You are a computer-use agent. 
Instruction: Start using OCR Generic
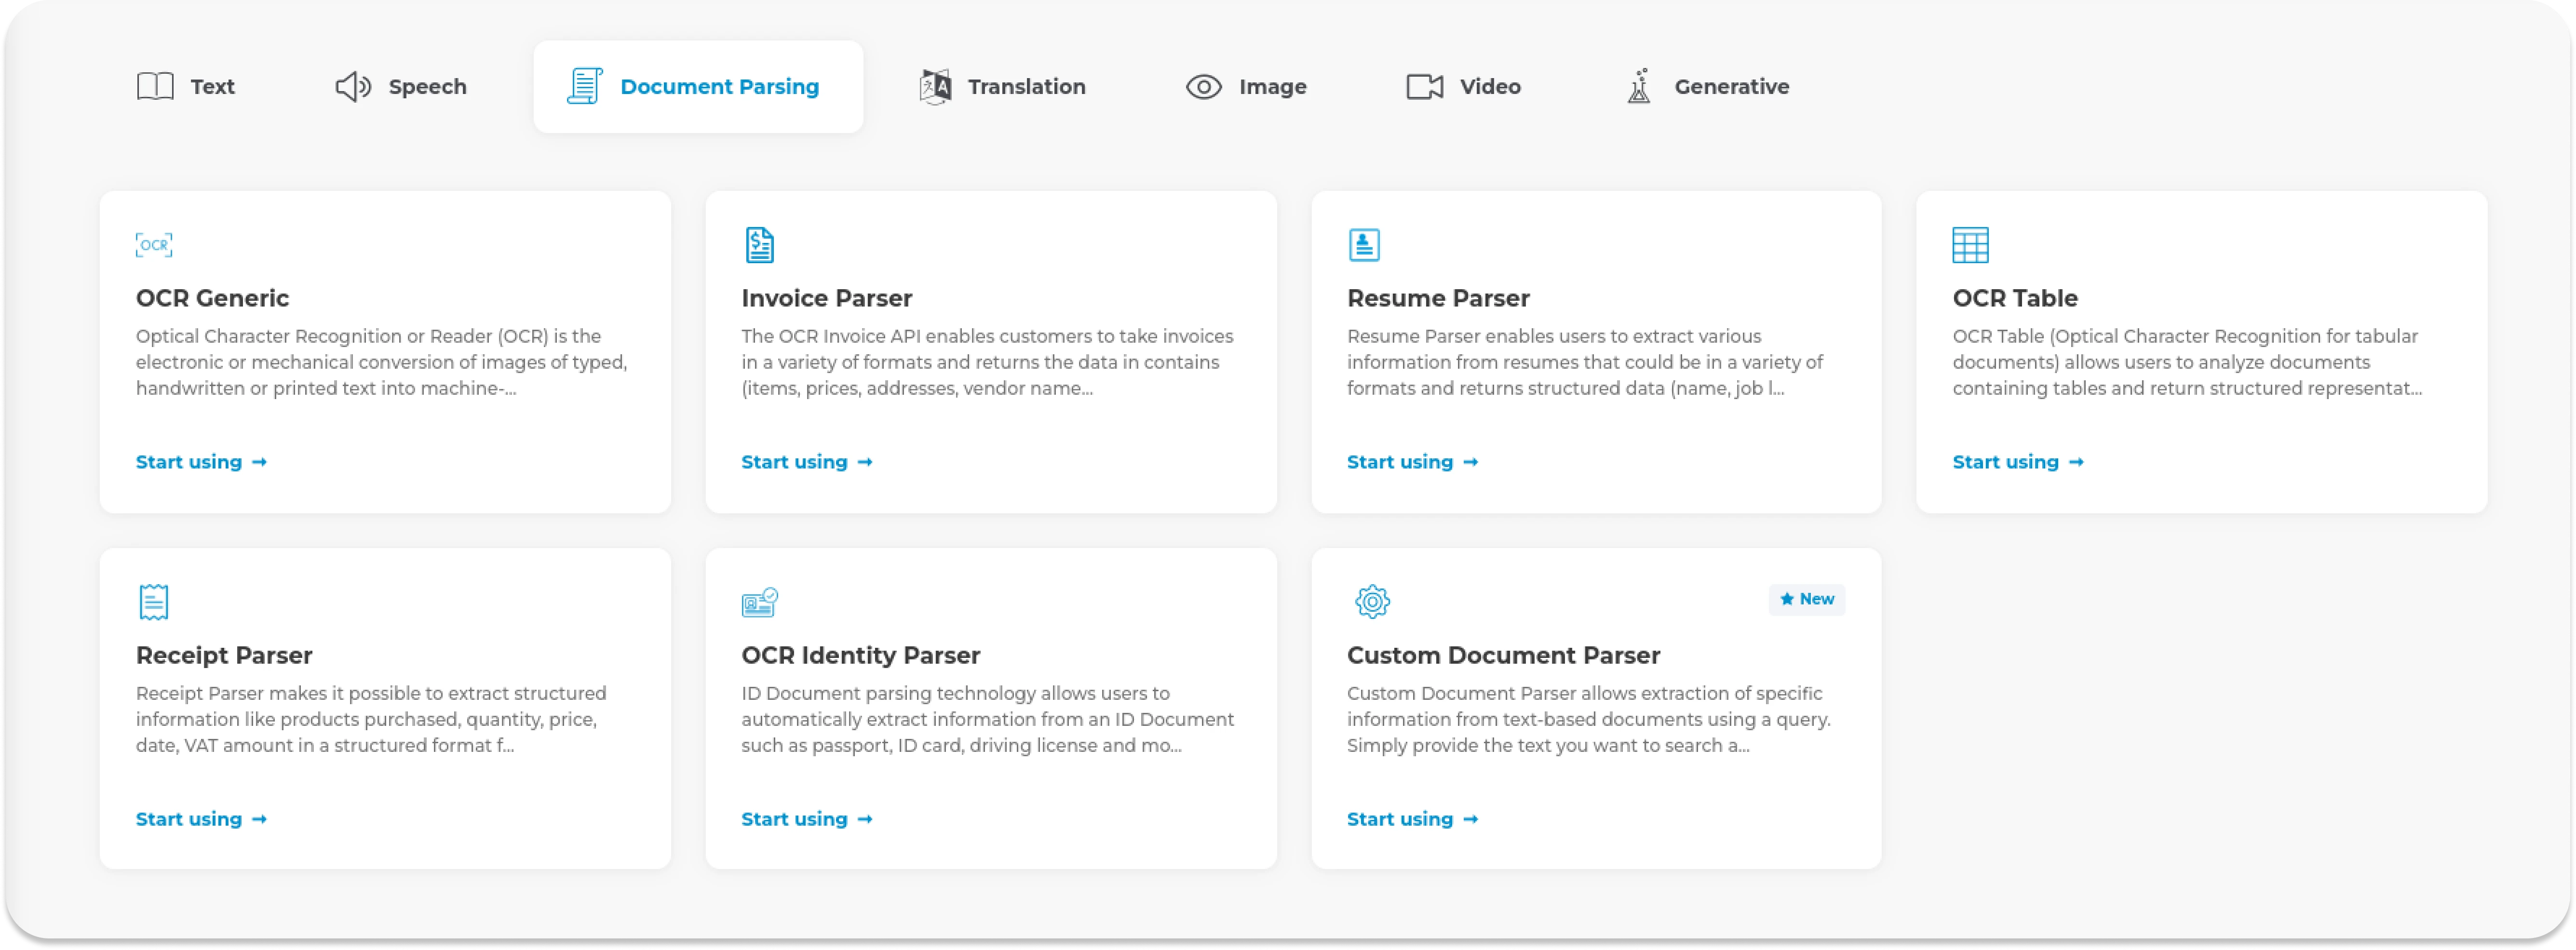click(200, 461)
